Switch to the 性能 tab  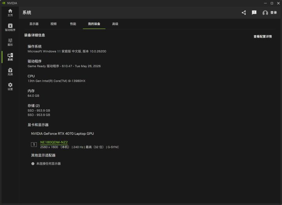pos(73,24)
